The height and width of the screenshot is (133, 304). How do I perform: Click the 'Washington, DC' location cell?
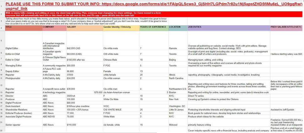(x=178, y=106)
